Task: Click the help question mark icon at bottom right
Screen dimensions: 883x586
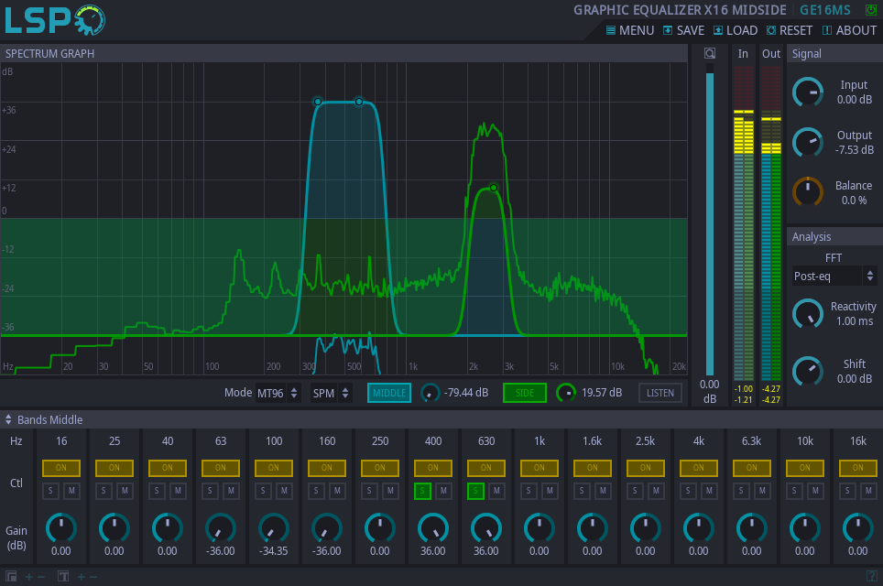Action: click(871, 577)
